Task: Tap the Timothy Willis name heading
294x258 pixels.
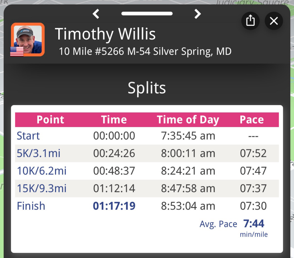Action: click(x=105, y=34)
